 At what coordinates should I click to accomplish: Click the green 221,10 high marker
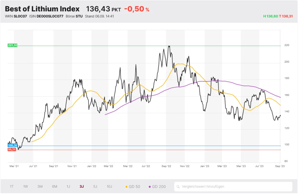point(13,45)
